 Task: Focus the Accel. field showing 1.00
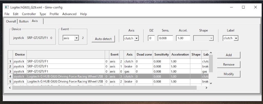(183, 38)
